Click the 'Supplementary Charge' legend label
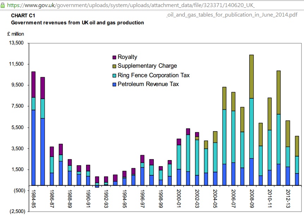 pyautogui.click(x=147, y=66)
